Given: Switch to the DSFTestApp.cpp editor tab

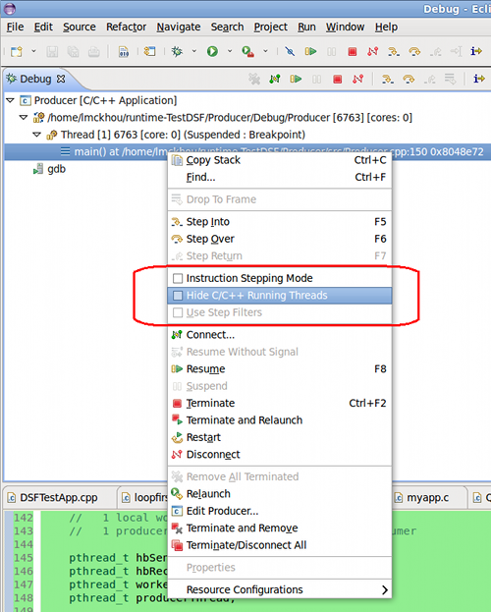Looking at the screenshot, I should point(59,498).
